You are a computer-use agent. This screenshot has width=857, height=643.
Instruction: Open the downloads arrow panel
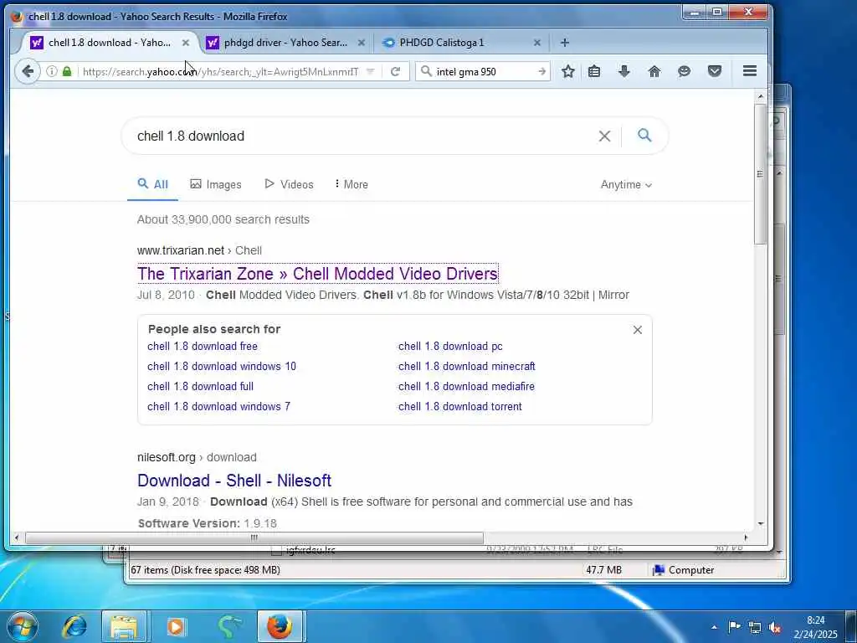pos(624,71)
